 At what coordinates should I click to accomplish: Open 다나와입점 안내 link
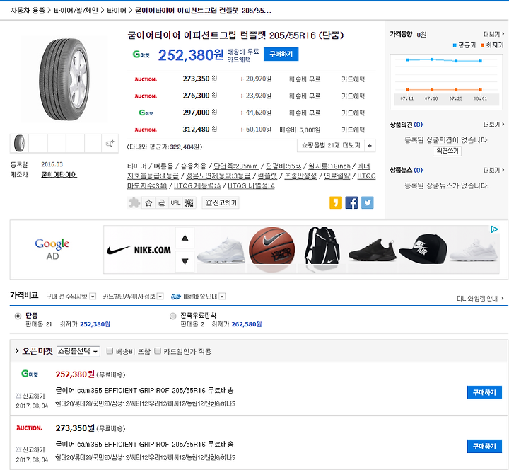(480, 299)
